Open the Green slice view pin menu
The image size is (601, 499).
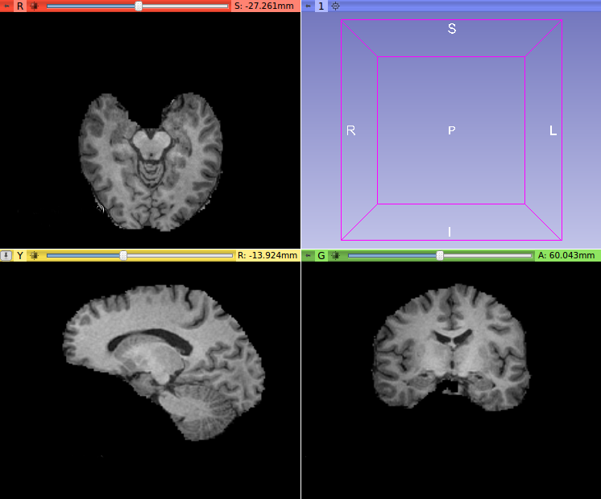[308, 255]
